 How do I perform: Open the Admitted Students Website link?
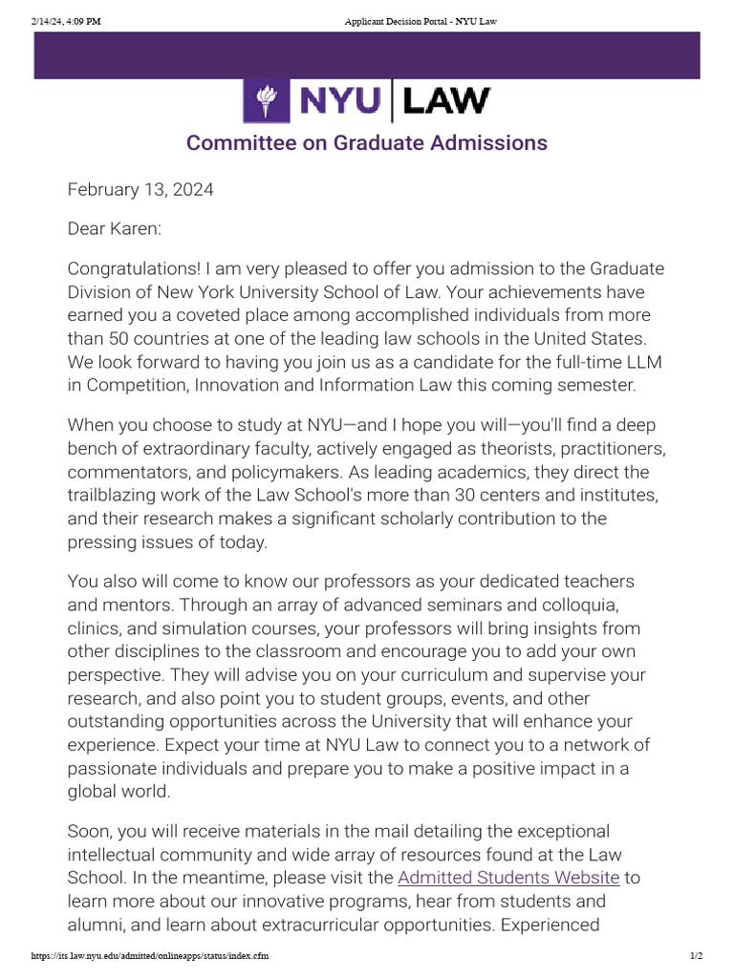pos(508,877)
